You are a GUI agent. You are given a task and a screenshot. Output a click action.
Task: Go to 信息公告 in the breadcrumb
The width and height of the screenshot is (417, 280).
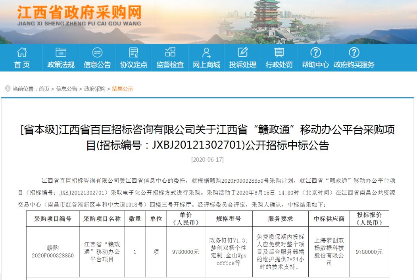pyautogui.click(x=67, y=89)
